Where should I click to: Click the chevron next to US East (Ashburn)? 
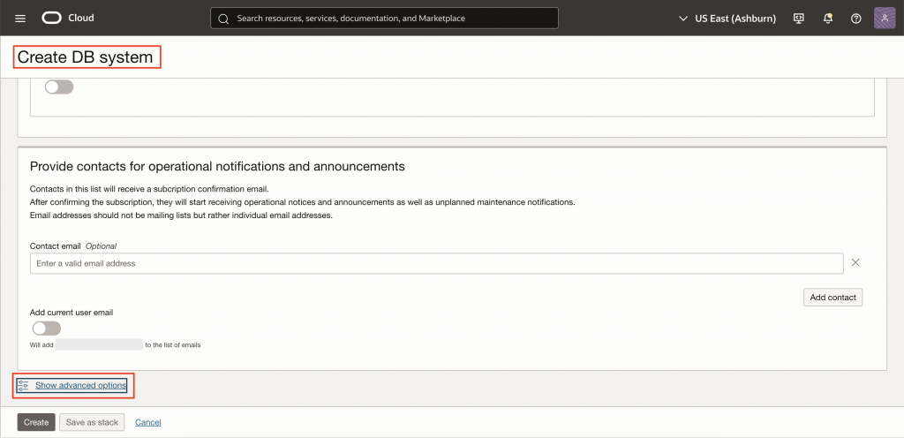pyautogui.click(x=682, y=18)
